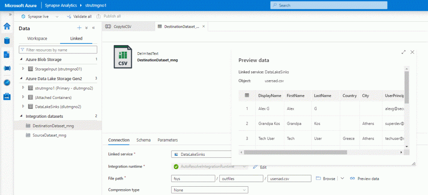Click the table grid icon in preview header

point(247,96)
